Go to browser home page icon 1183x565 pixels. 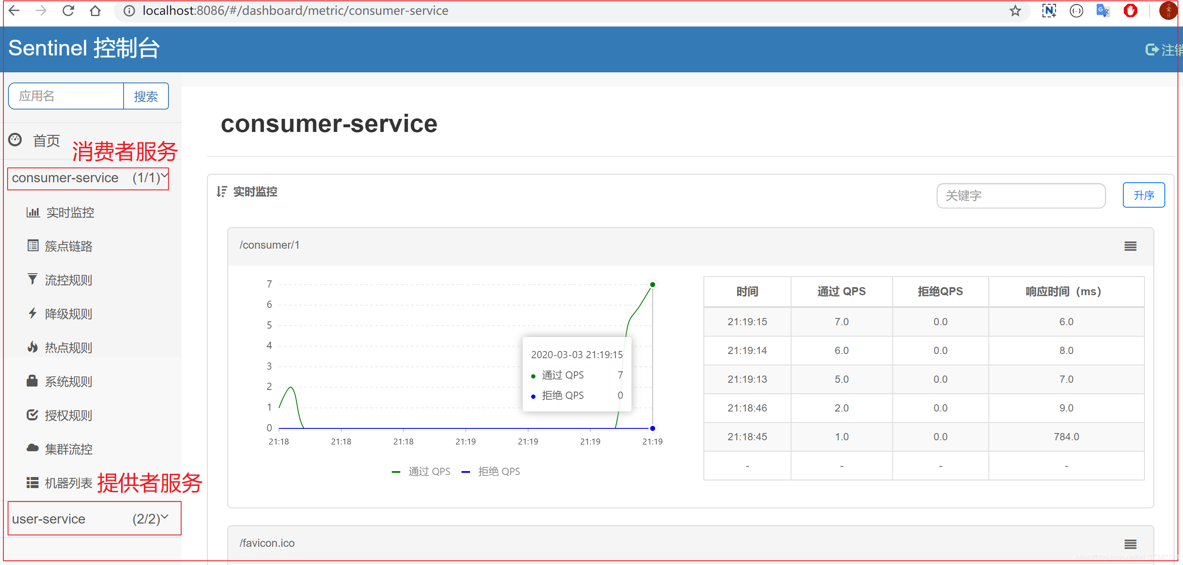(x=95, y=11)
